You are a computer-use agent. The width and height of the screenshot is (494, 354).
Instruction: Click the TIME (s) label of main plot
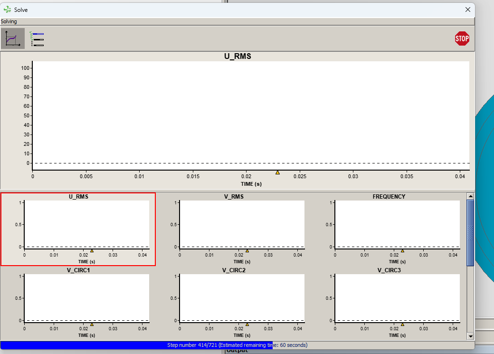[251, 184]
